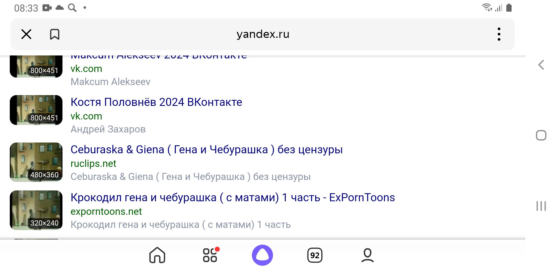
Task: Open Android recent apps button
Action: (541, 206)
